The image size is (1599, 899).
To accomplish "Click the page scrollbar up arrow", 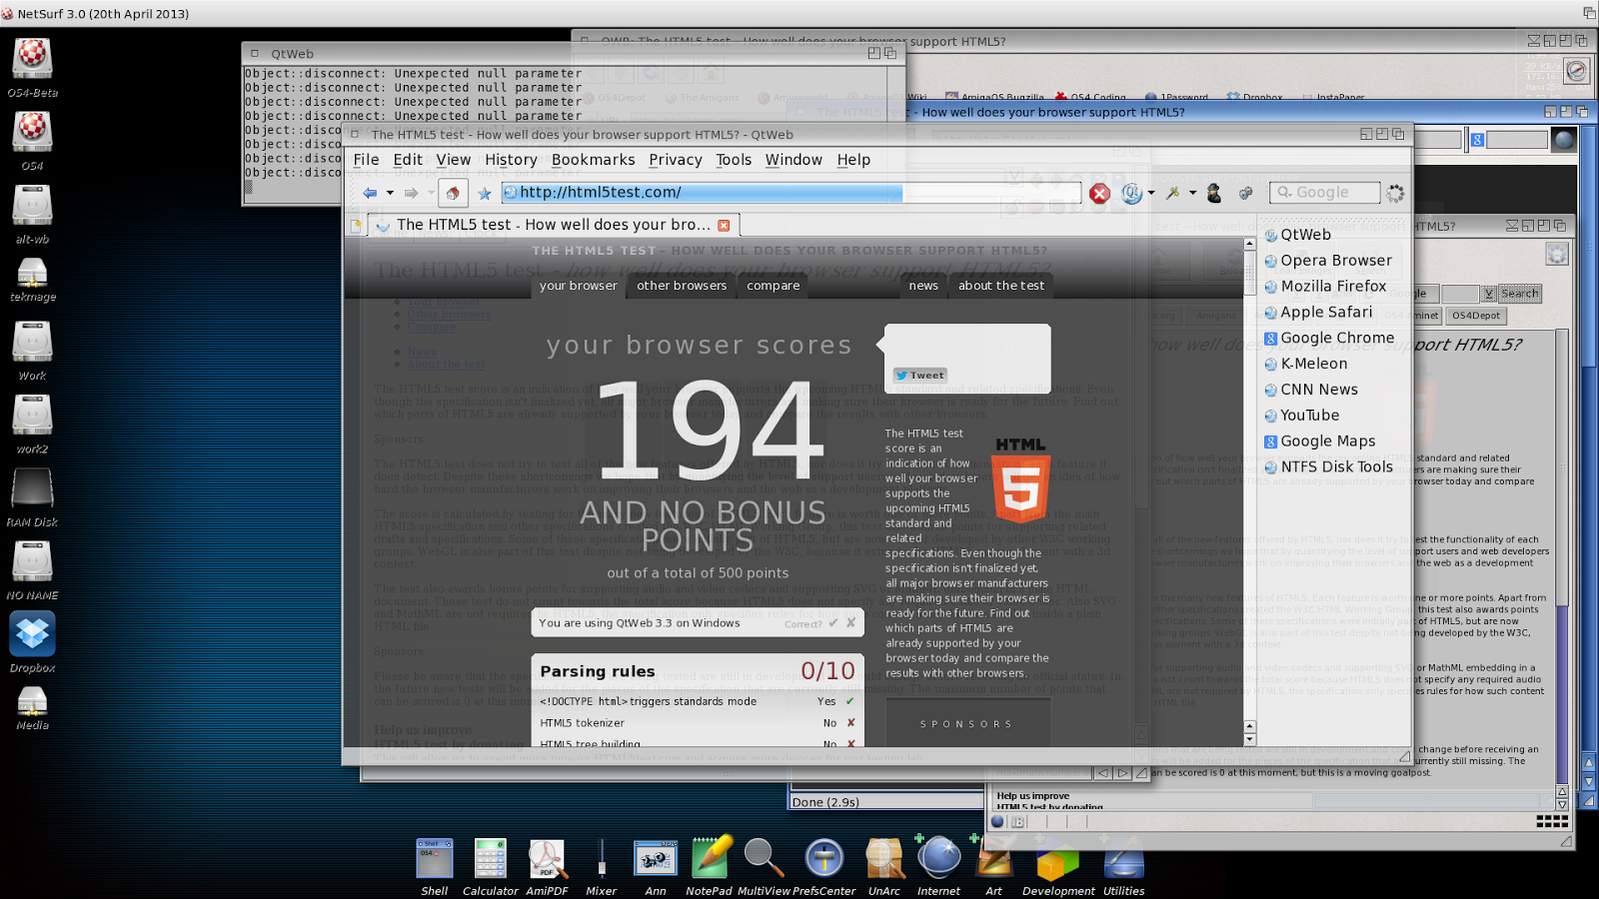I will point(1249,244).
